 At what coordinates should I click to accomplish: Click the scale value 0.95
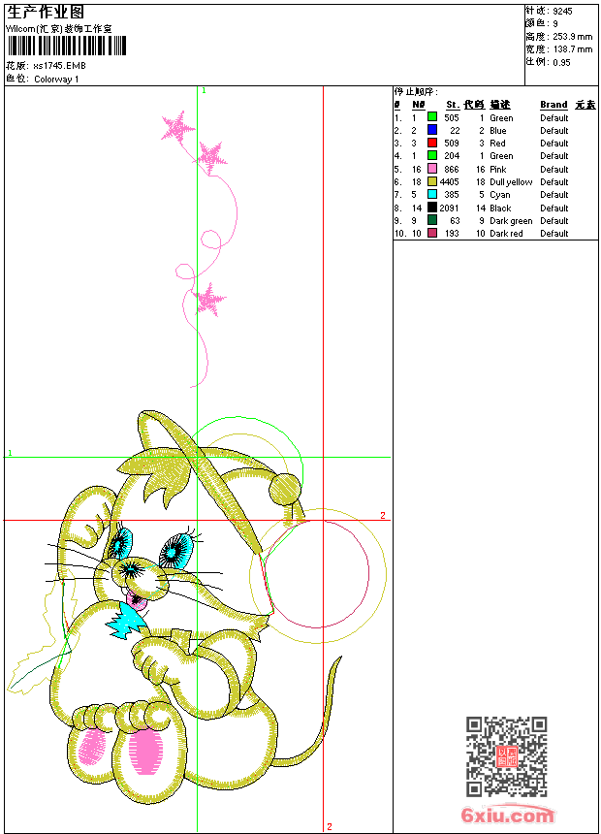561,63
